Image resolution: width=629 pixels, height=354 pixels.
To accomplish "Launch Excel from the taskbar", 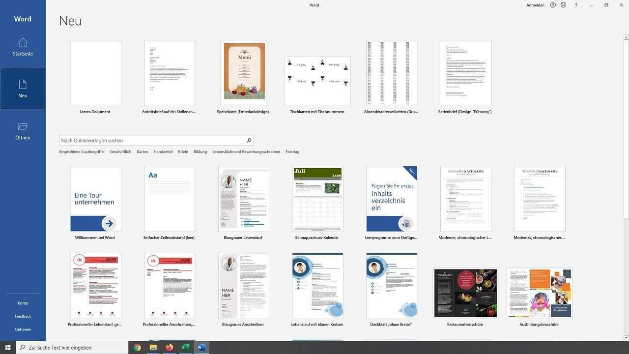I will (185, 347).
